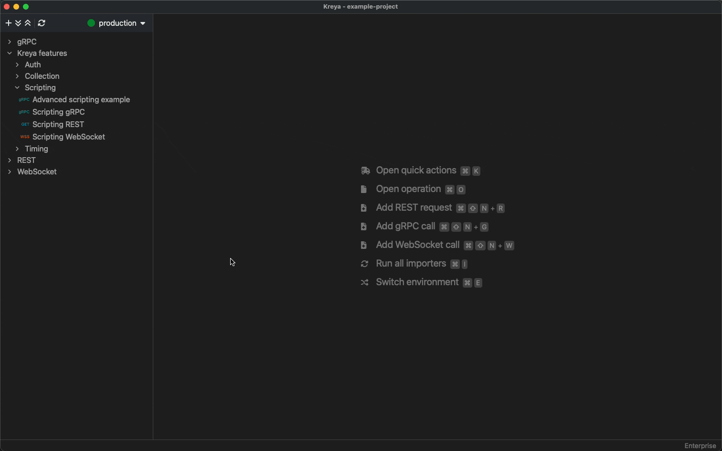Click the truck icon beside Open quick actions
Viewport: 722px width, 451px height.
(365, 171)
